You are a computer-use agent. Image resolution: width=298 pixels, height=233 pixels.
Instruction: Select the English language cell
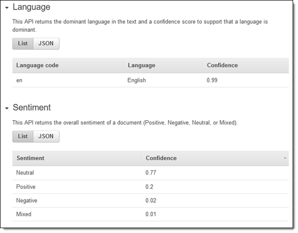pos(136,80)
